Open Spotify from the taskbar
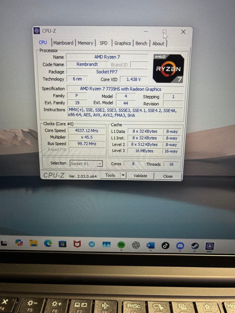 tap(121, 245)
